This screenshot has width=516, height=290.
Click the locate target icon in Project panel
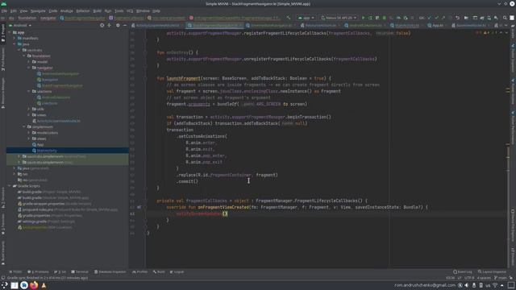pos(102,25)
